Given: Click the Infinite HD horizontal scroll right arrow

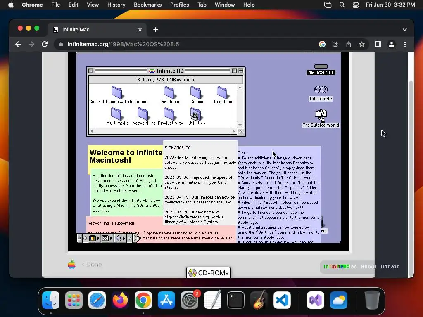Looking at the screenshot, I should (x=234, y=131).
